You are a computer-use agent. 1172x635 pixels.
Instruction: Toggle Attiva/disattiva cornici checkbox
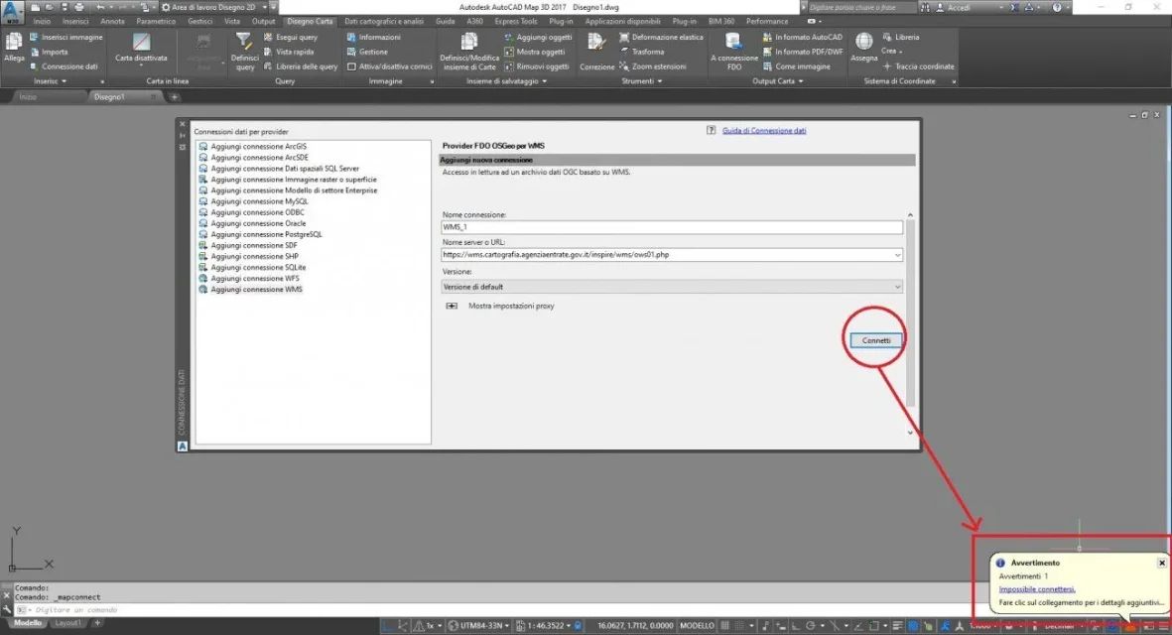351,66
